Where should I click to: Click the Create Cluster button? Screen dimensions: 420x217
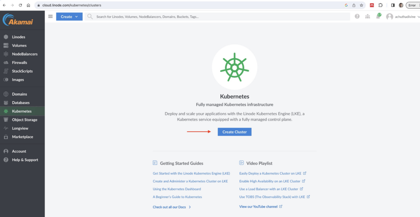[x=234, y=132]
